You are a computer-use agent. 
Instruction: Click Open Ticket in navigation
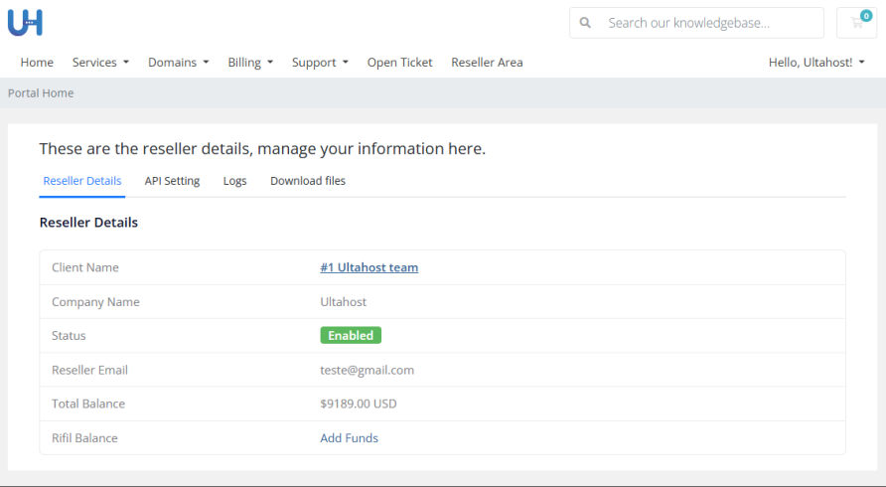pyautogui.click(x=399, y=62)
